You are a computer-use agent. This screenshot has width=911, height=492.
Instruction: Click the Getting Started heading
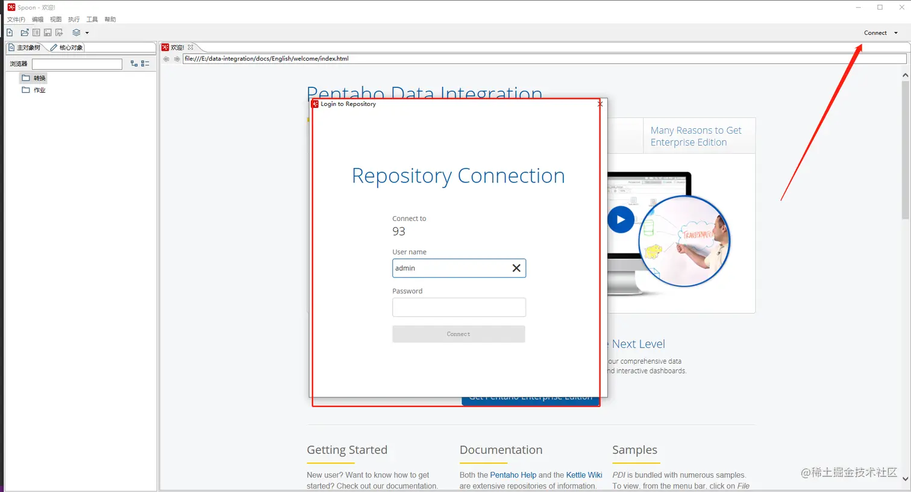[347, 450]
